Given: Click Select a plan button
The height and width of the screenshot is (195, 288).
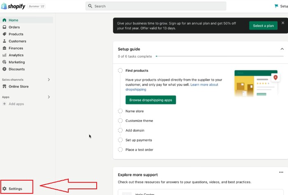Looking at the screenshot, I should pos(263,25).
